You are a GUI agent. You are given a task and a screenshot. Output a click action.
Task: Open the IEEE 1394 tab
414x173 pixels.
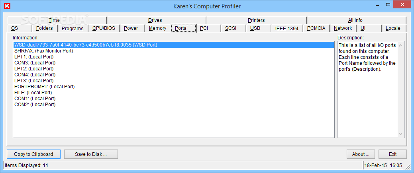pyautogui.click(x=287, y=28)
